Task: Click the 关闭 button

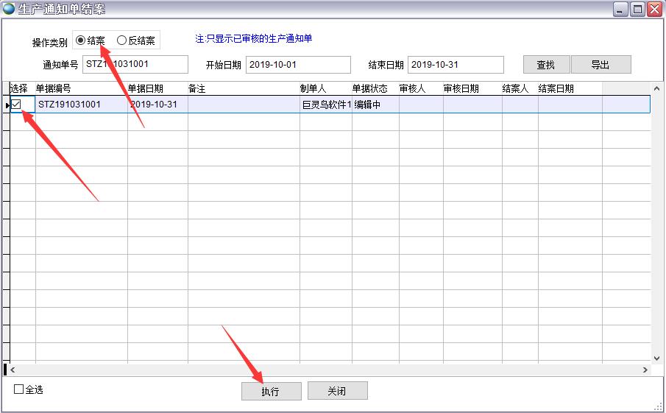Action: 337,391
